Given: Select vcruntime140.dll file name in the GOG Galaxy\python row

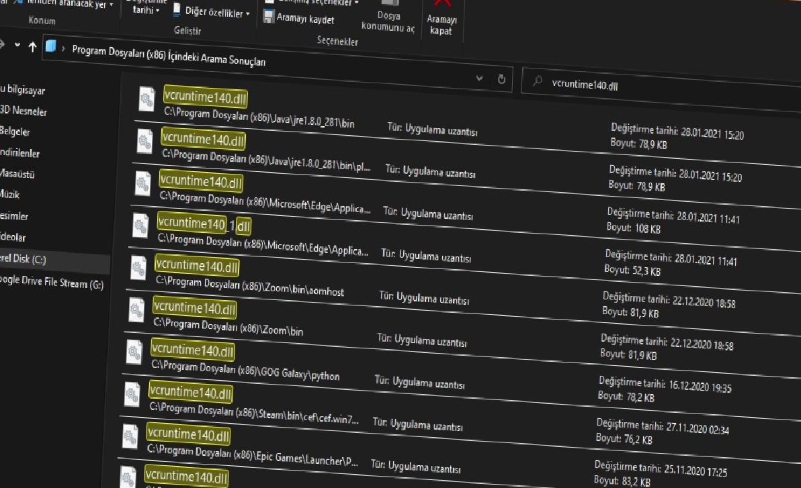Looking at the screenshot, I should (193, 350).
